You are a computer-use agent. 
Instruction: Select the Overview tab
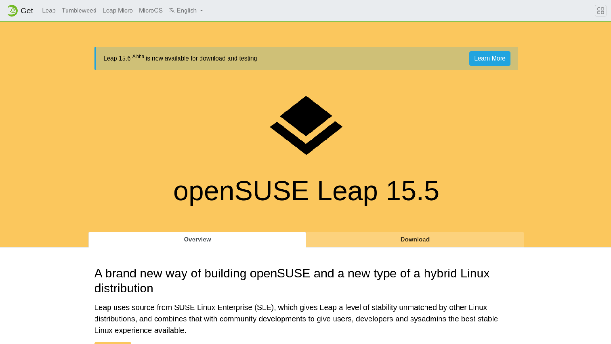(197, 240)
